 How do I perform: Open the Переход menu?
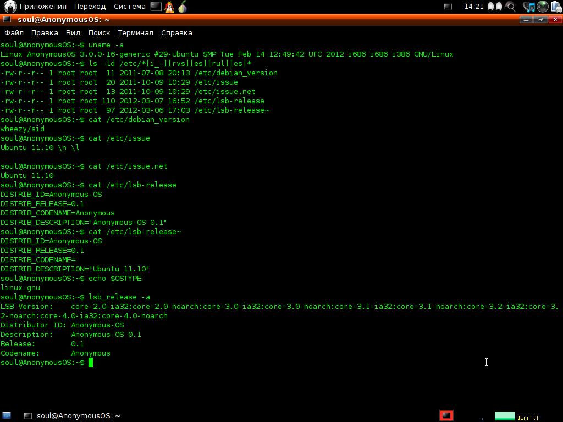pyautogui.click(x=90, y=7)
